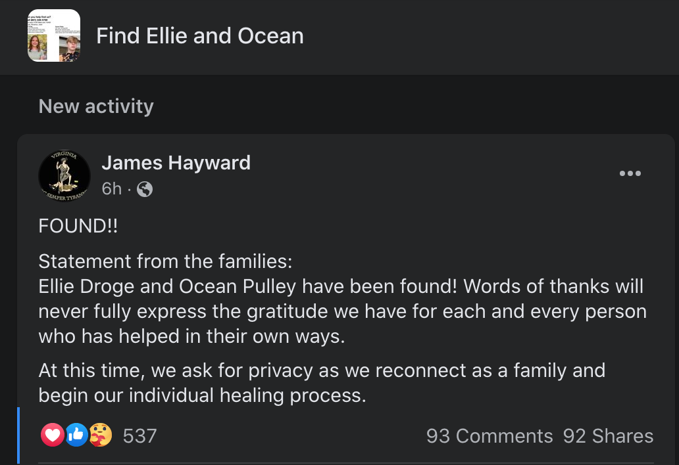This screenshot has height=465, width=679.
Task: Click the globe public audience icon
Action: (x=145, y=189)
